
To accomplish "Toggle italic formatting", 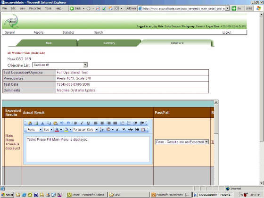I will (82, 123).
